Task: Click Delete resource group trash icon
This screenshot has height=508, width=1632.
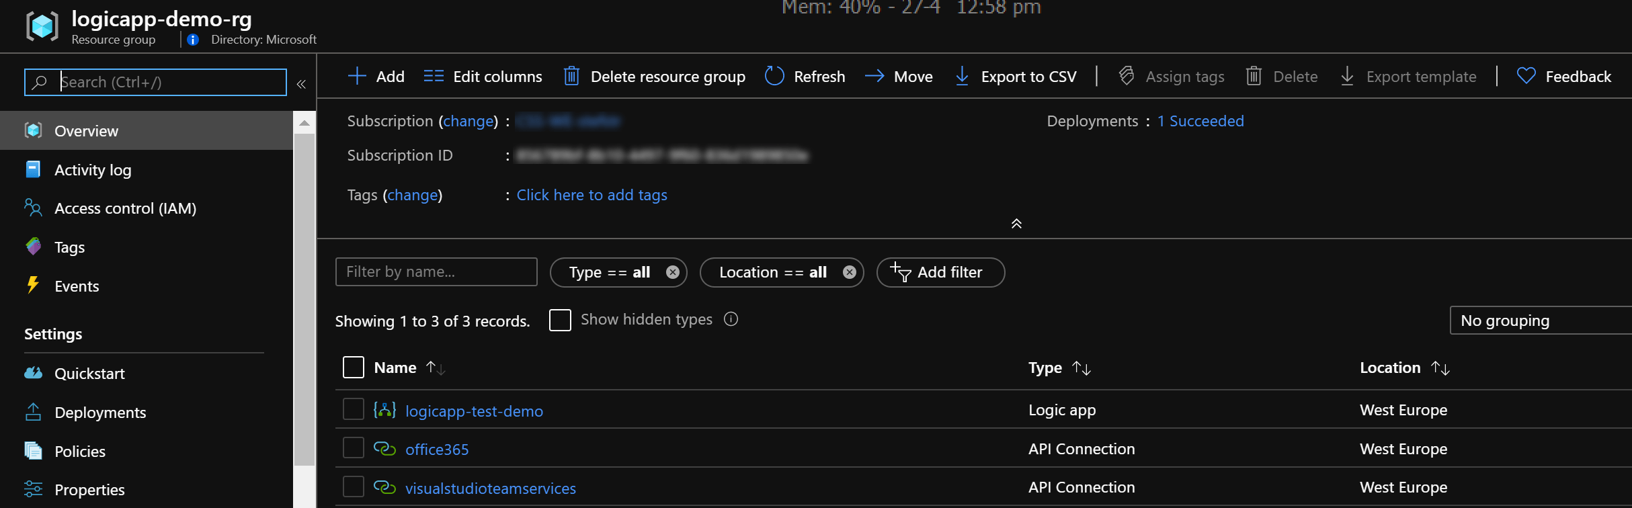Action: (x=571, y=76)
